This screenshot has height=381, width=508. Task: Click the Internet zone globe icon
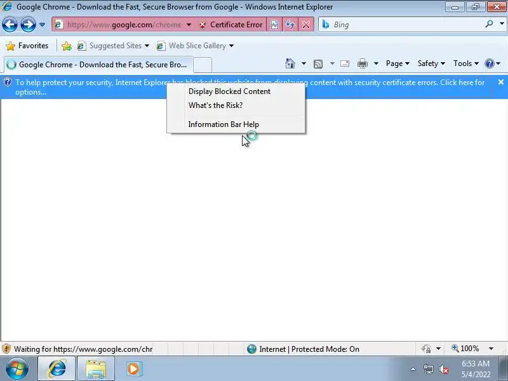(x=251, y=349)
